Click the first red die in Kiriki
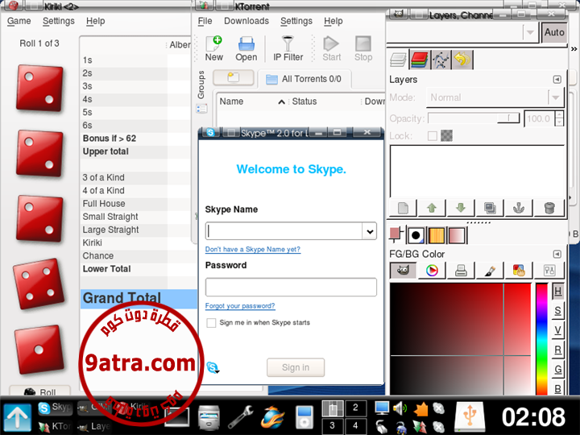580x435 pixels. click(39, 87)
